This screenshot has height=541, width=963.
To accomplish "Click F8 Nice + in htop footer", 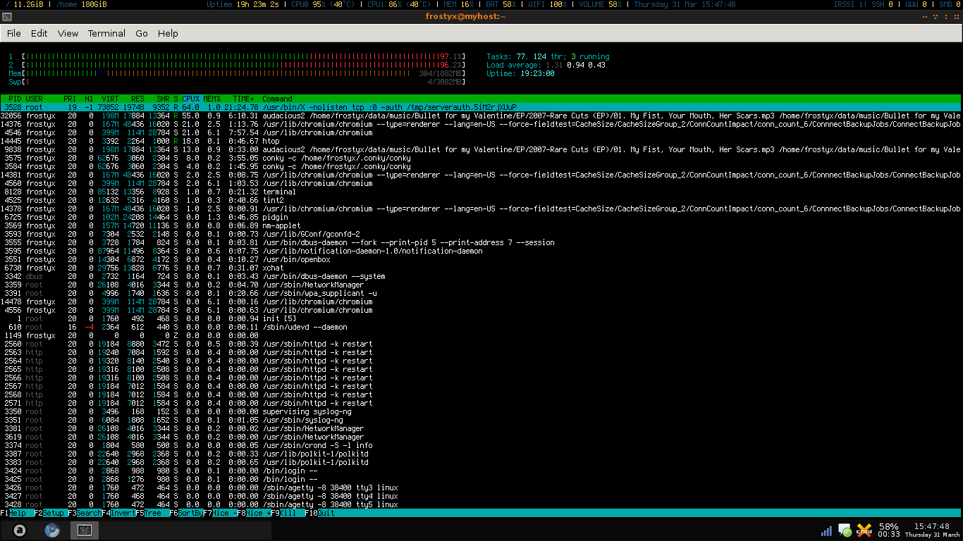I will pyautogui.click(x=254, y=513).
